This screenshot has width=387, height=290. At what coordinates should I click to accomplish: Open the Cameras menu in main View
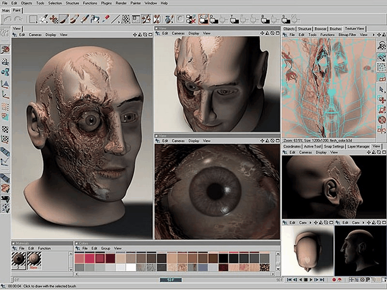35,35
